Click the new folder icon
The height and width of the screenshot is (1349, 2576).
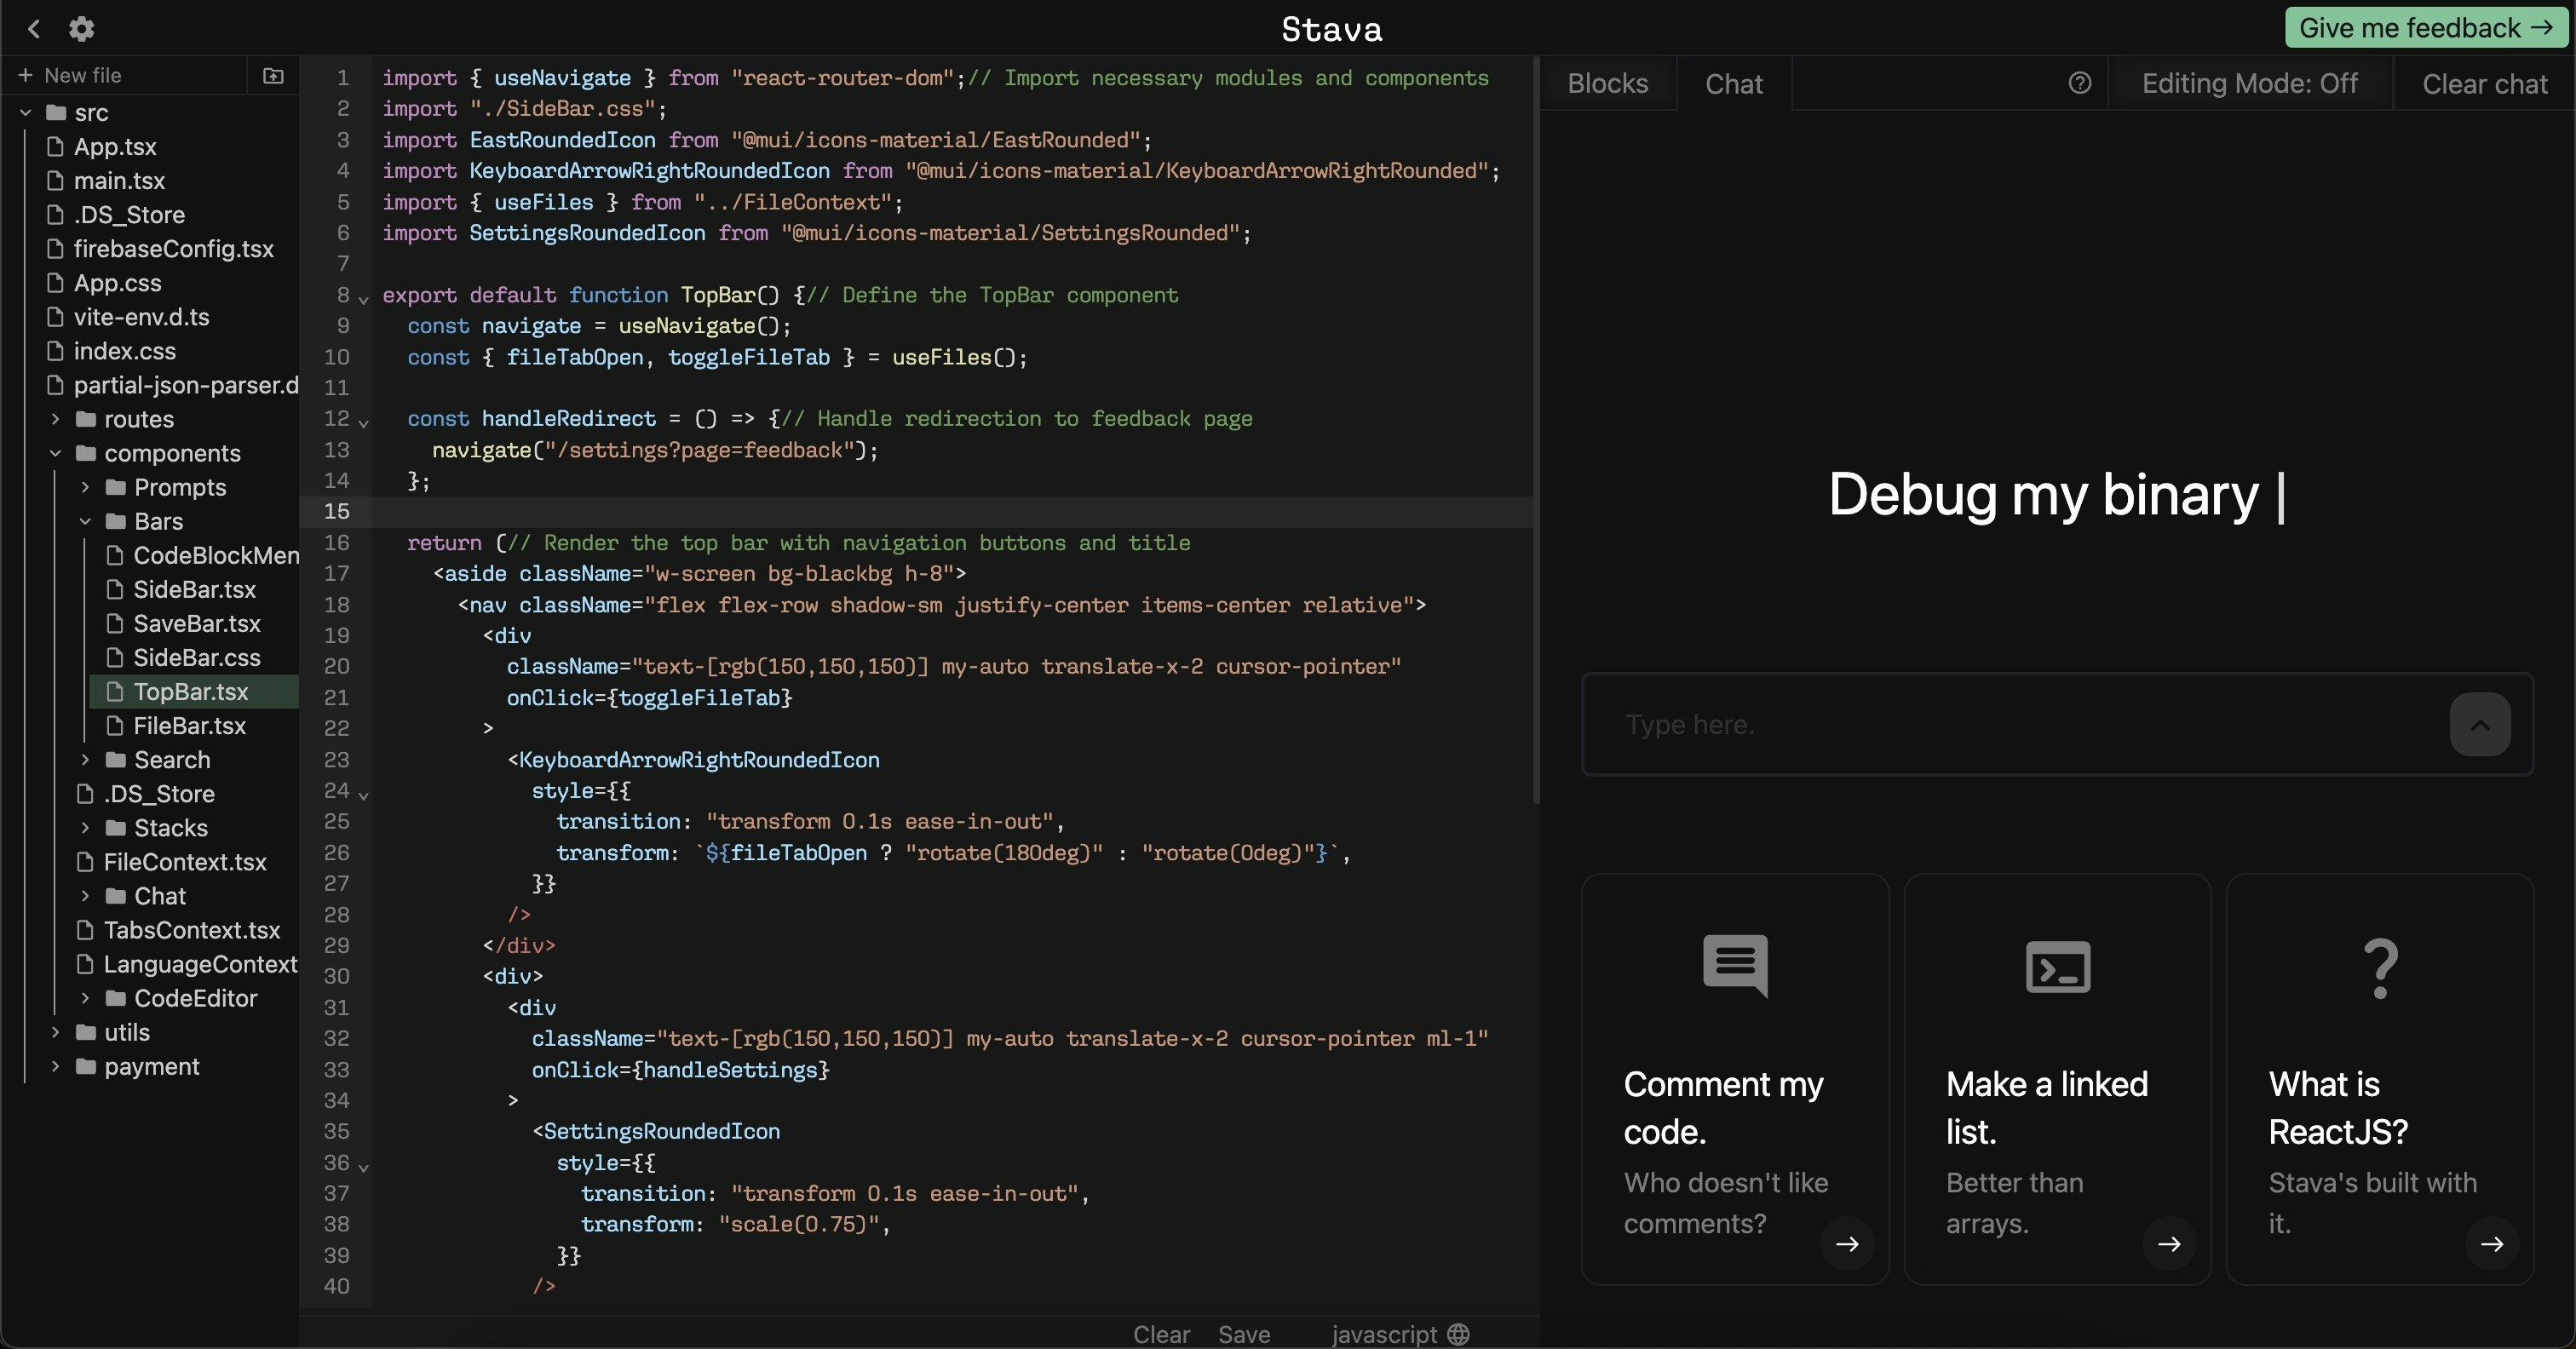tap(272, 76)
